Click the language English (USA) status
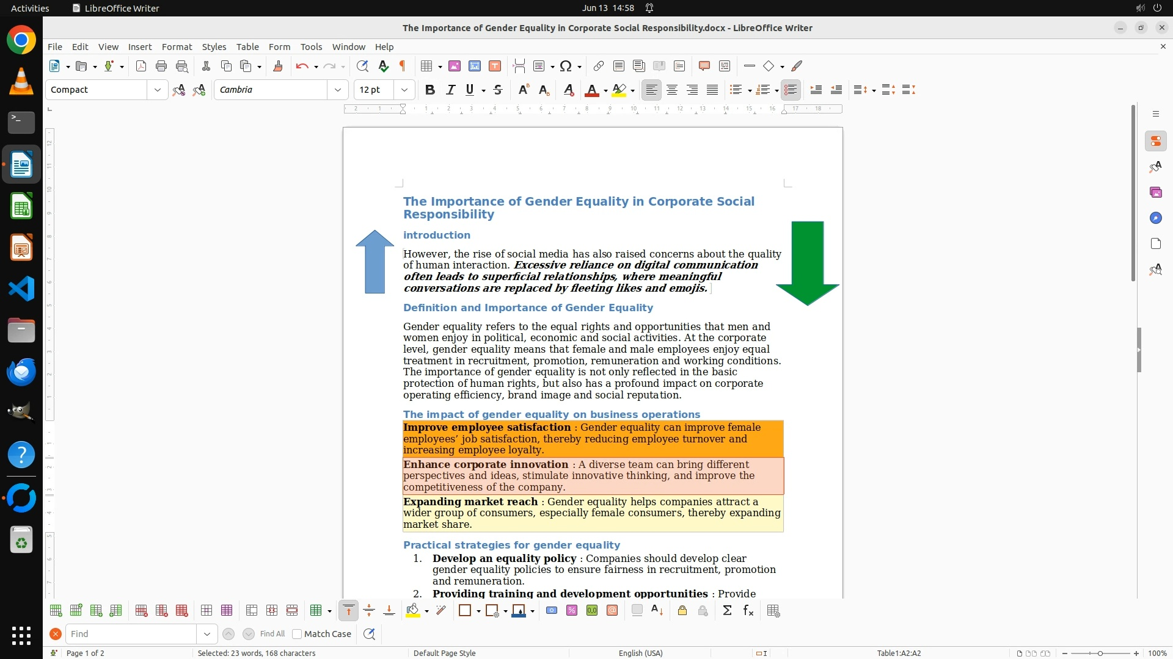This screenshot has width=1173, height=659. 640,653
